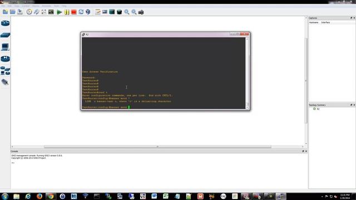This screenshot has width=356, height=200.
Task: Click the taskbar clock
Action: (345, 196)
